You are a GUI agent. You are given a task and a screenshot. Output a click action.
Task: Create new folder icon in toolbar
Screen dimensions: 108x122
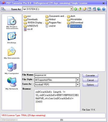click(85, 9)
